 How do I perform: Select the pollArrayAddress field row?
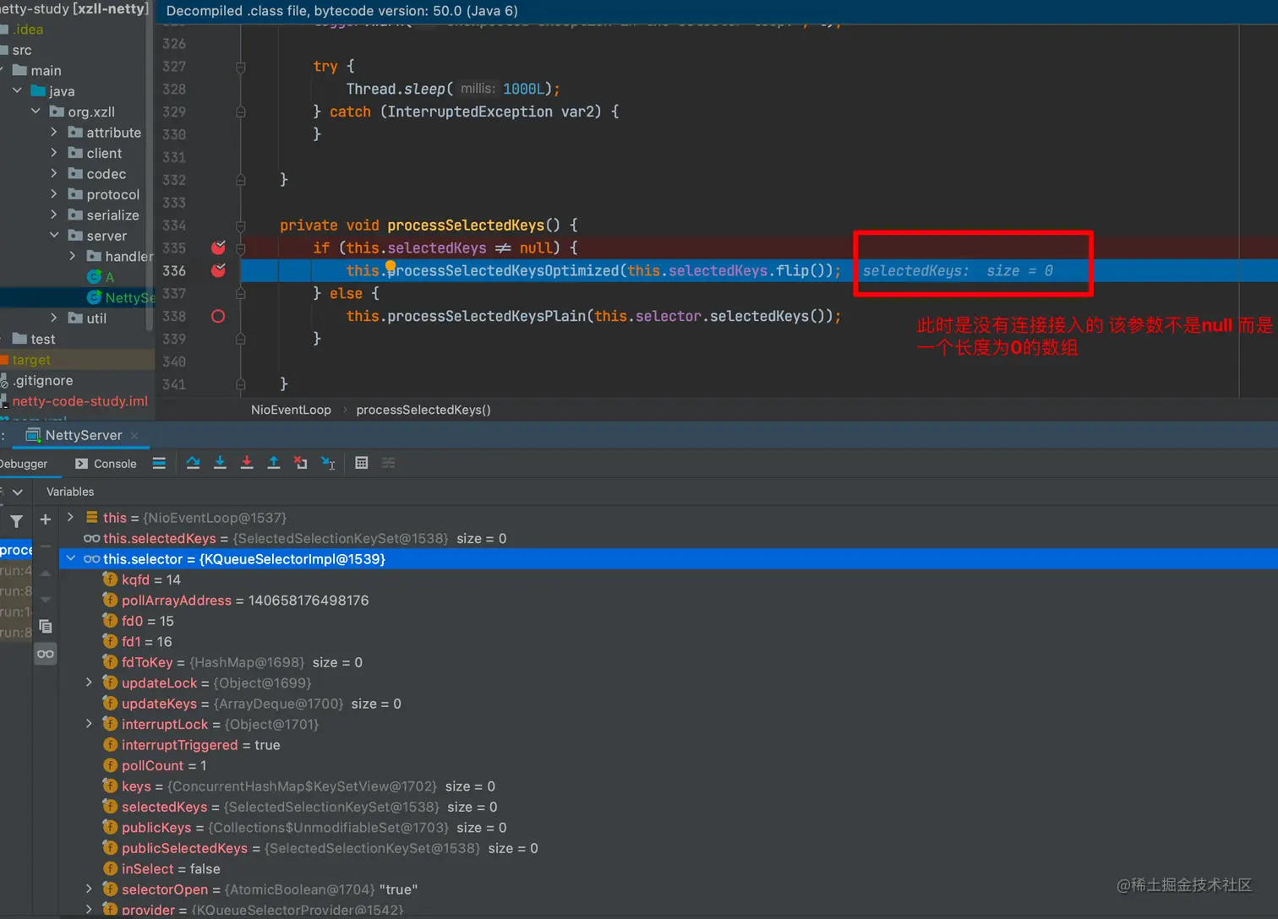668,601
